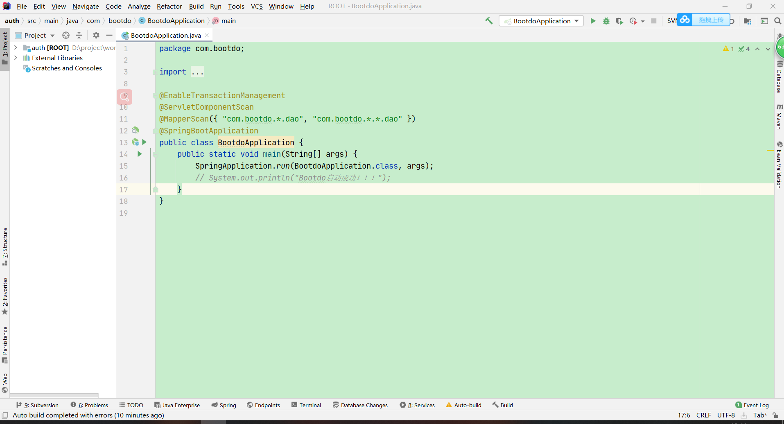Open the CRLF line separator selector
Viewport: 784px width, 424px height.
pyautogui.click(x=704, y=415)
